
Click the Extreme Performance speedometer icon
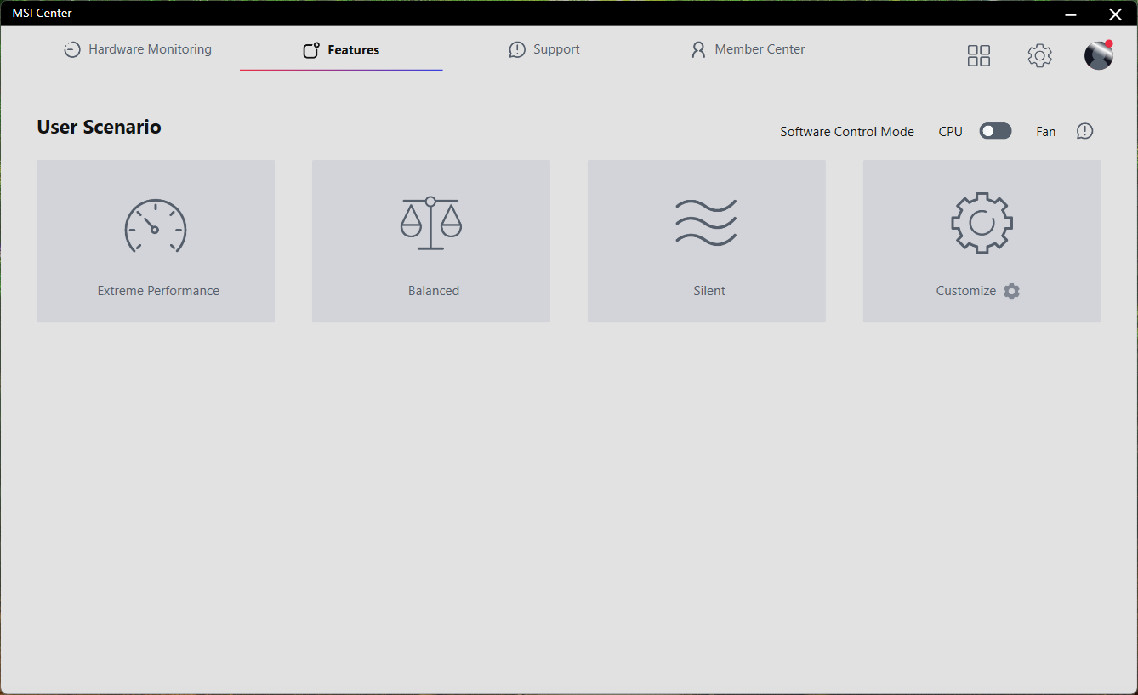tap(156, 225)
